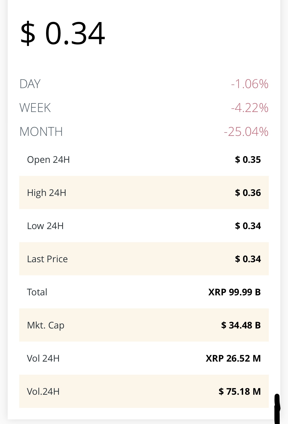
Task: Tap the $ 0.35 open value
Action: pyautogui.click(x=248, y=159)
